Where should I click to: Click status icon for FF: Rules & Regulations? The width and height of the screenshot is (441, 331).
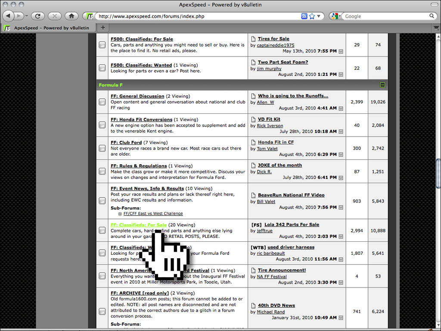click(102, 172)
